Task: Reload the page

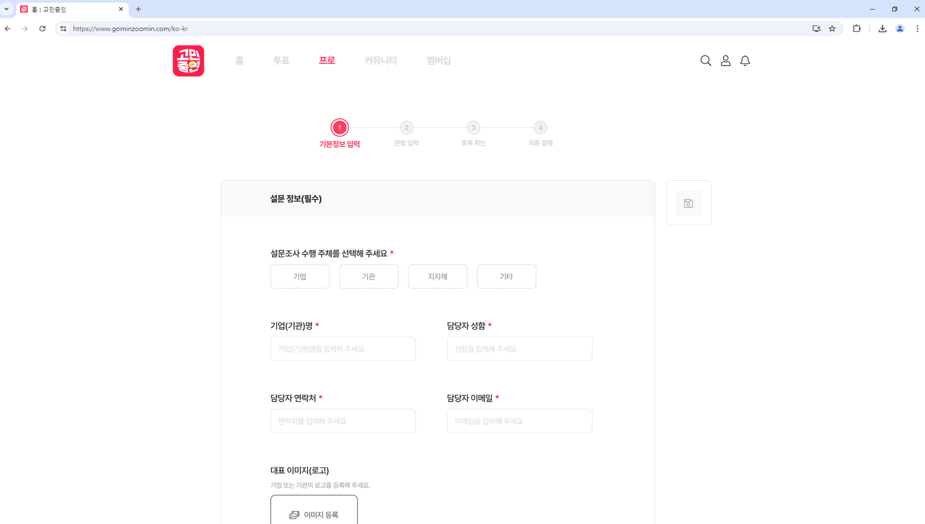Action: pyautogui.click(x=42, y=29)
